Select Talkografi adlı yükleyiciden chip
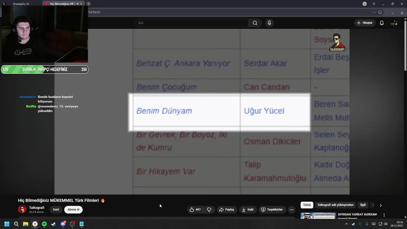This screenshot has height=229, width=407. tap(335, 205)
